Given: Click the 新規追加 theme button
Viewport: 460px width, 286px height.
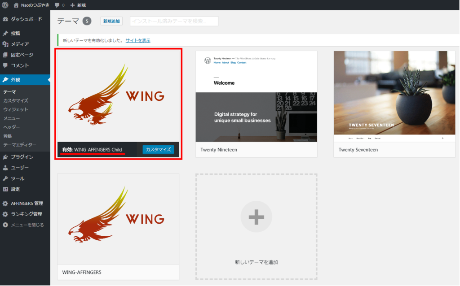Looking at the screenshot, I should pyautogui.click(x=111, y=21).
